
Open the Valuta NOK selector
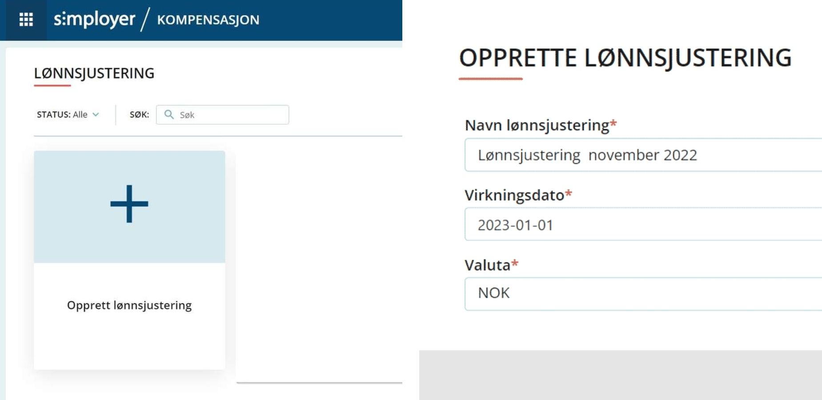[x=643, y=294]
